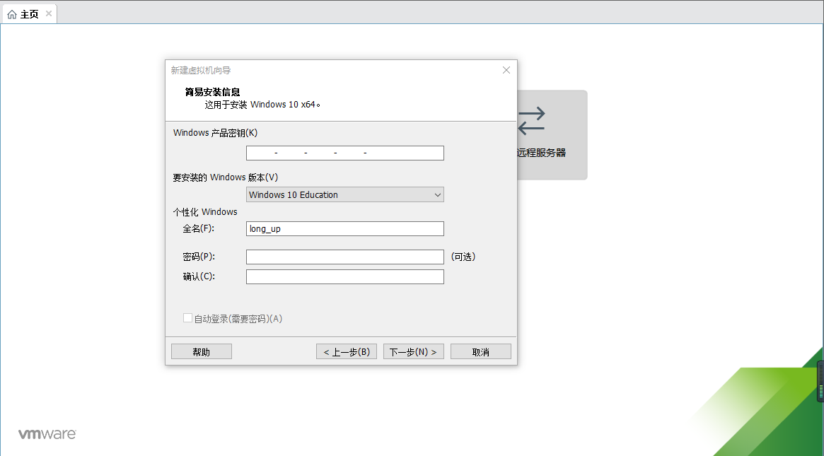Click the vmware logo at bottom left

pos(47,434)
